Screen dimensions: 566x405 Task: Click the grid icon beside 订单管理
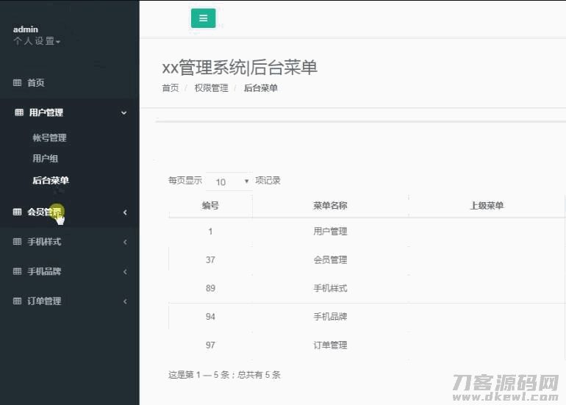point(18,301)
